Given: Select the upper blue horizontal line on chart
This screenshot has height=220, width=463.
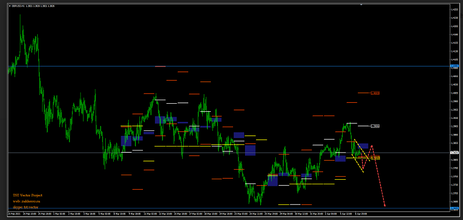Looking at the screenshot, I should [226, 66].
